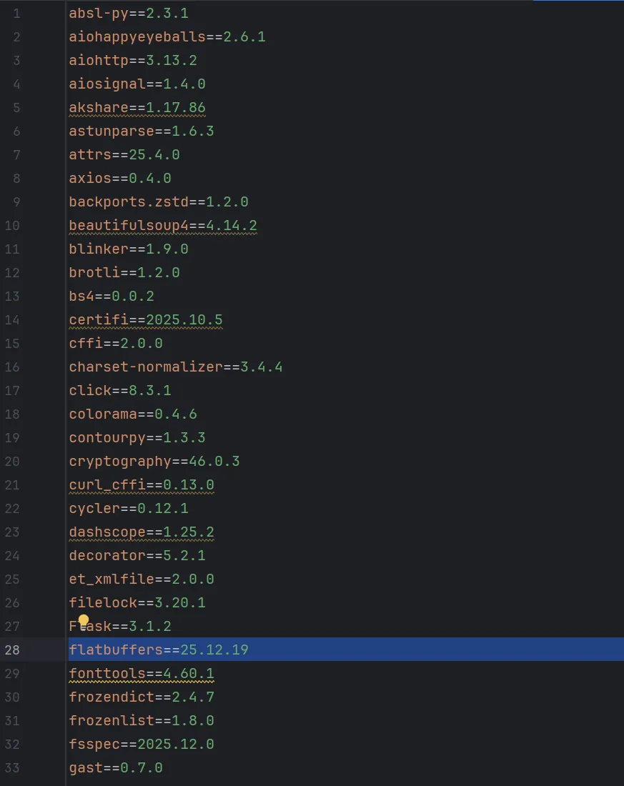This screenshot has width=624, height=786.
Task: Click the Flask==3.1.2 version text
Action: tap(150, 626)
